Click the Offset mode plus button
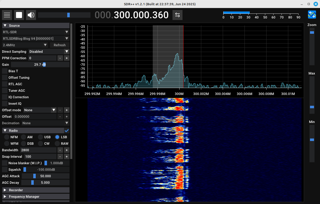The width and height of the screenshot is (320, 204). tap(67, 110)
